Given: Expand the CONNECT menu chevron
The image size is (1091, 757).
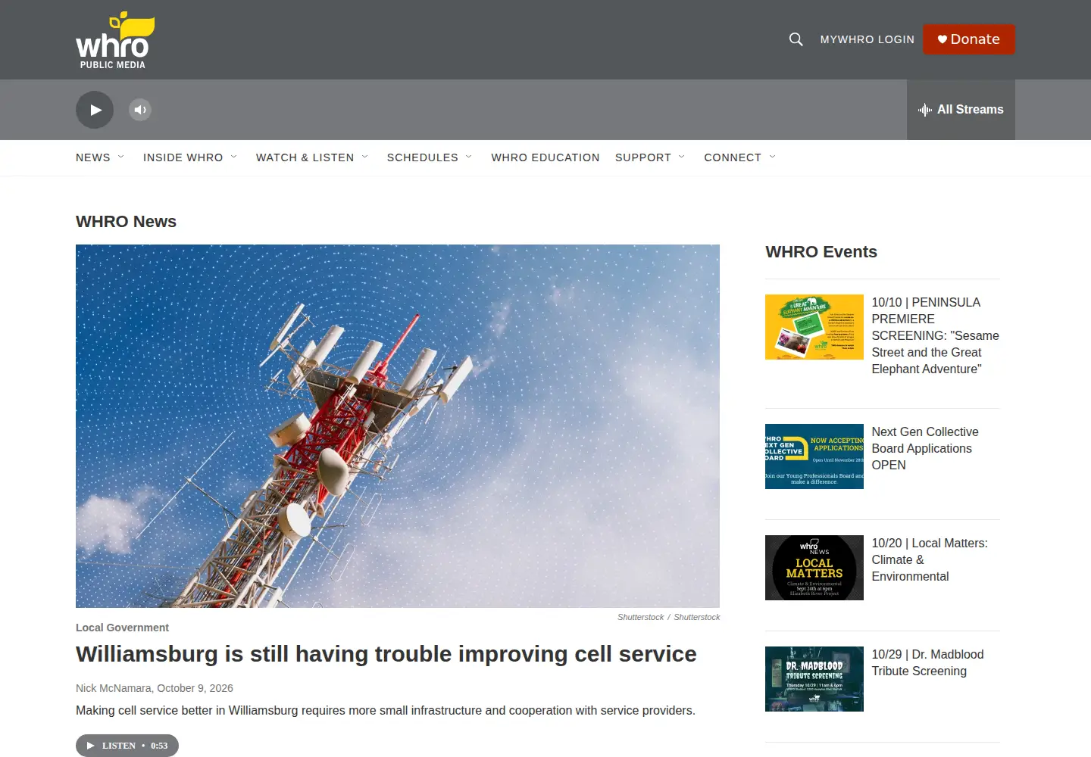Looking at the screenshot, I should point(773,157).
